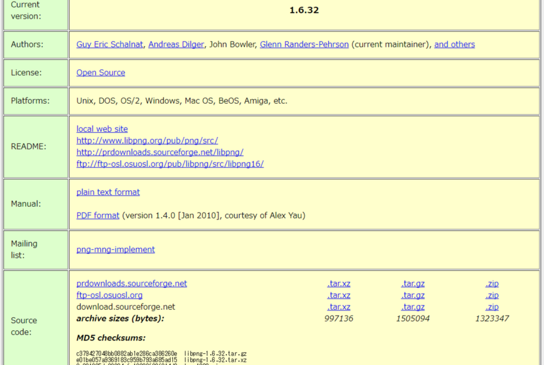Image resolution: width=544 pixels, height=365 pixels.
Task: Visit Glenn Randers-Pehrson's link
Action: tap(304, 44)
